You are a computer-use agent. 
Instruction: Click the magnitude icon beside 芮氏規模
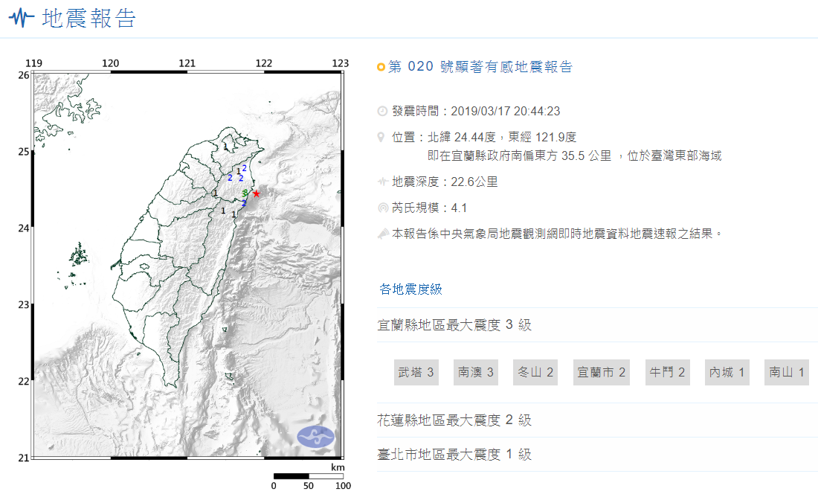(x=382, y=208)
